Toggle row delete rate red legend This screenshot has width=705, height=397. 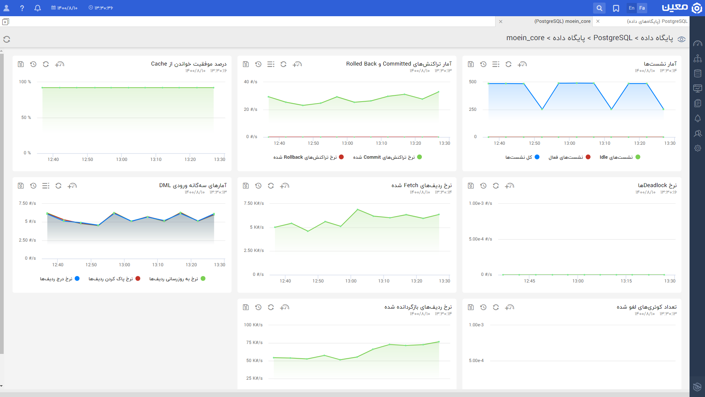[114, 279]
